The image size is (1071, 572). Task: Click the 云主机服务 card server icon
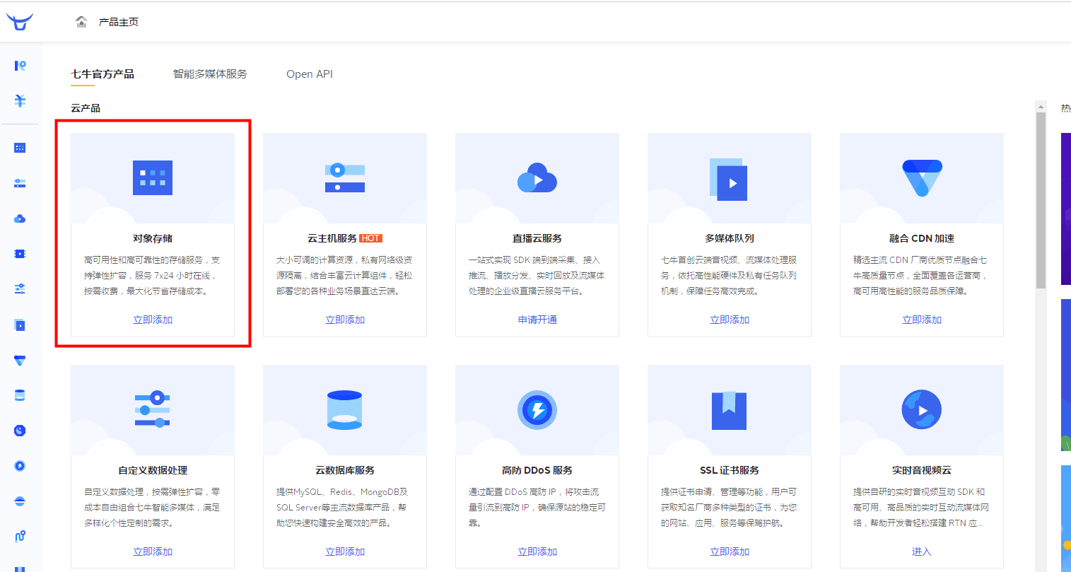pyautogui.click(x=345, y=177)
